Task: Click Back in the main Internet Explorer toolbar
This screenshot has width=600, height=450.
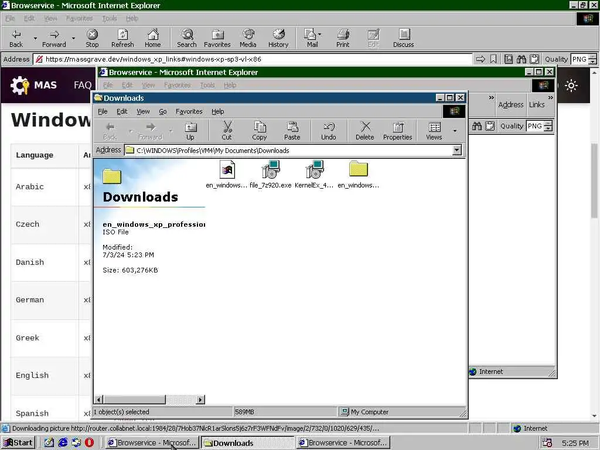Action: 16,38
